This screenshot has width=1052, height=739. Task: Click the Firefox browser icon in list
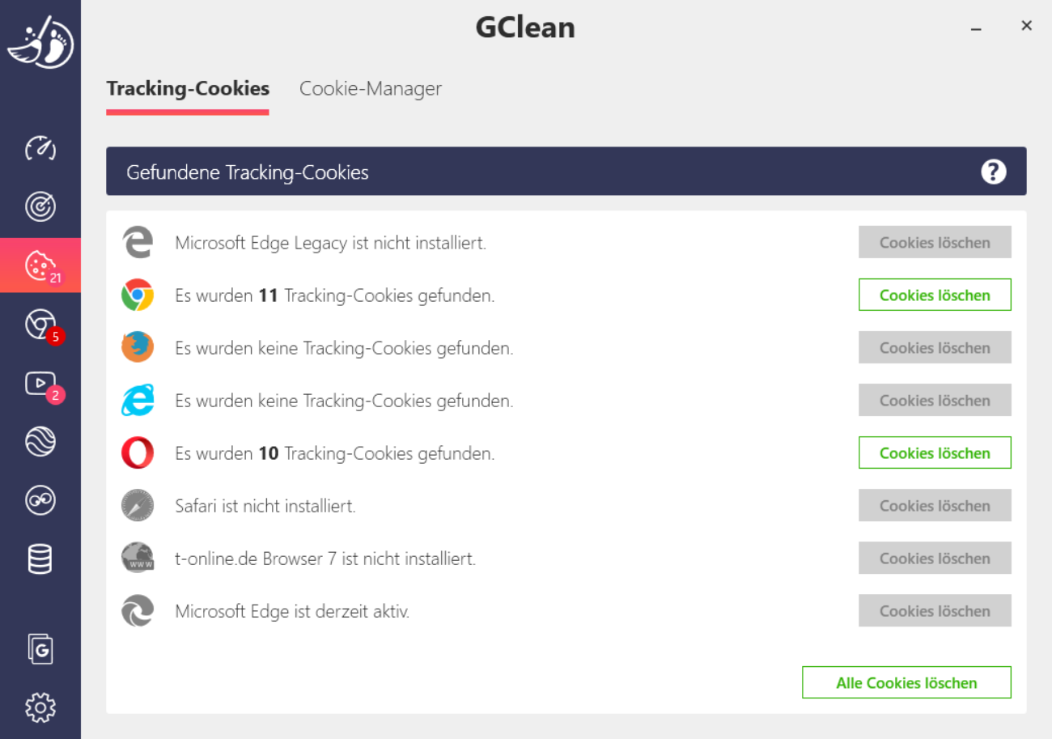click(138, 348)
